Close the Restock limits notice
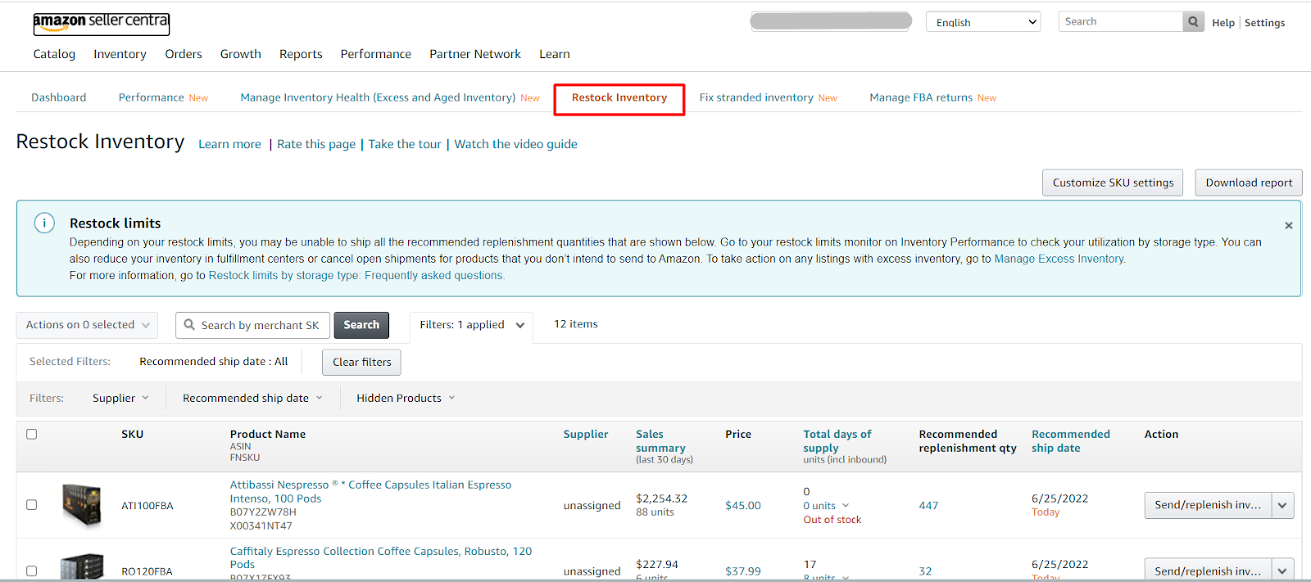Screen dimensions: 1311x582 click(1289, 225)
